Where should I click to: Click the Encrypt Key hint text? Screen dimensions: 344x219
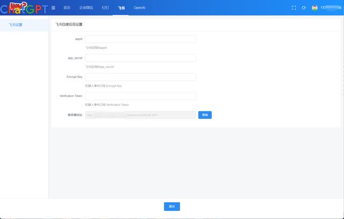[103, 86]
